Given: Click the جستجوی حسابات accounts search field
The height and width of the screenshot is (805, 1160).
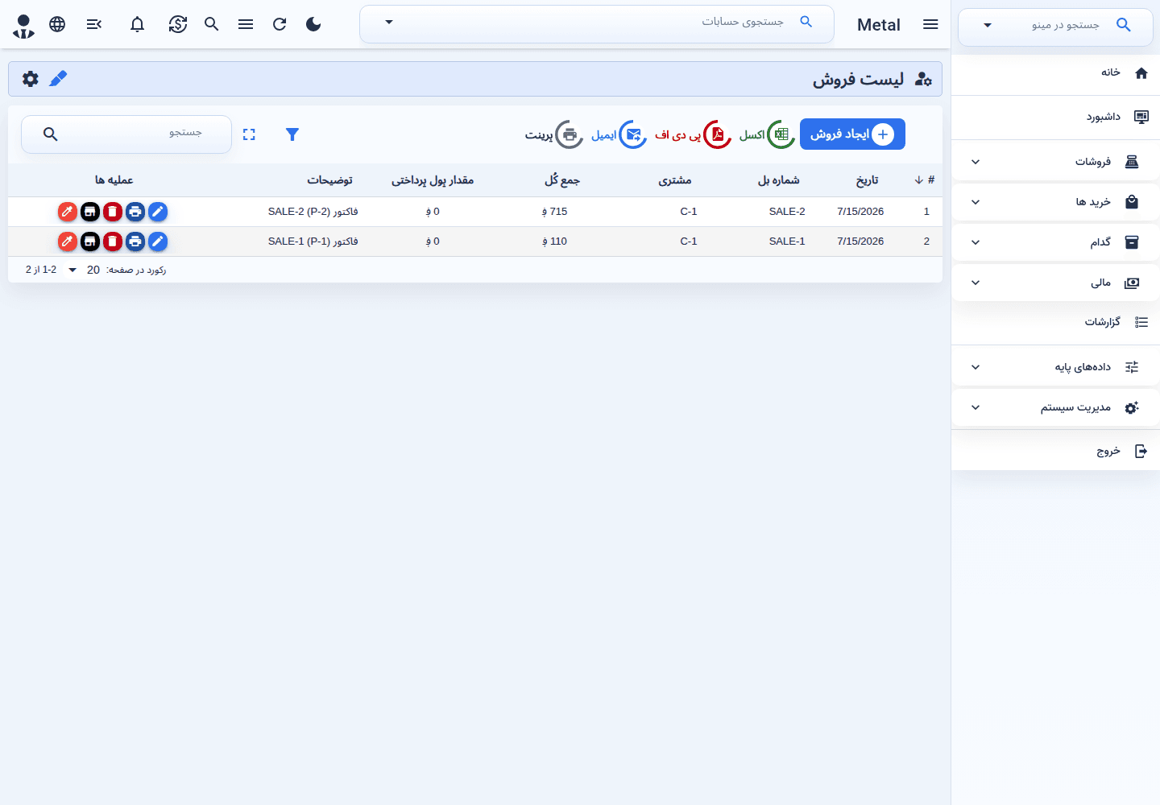Looking at the screenshot, I should coord(597,23).
